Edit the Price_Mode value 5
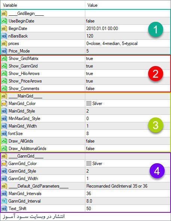The image size is (171, 221). [88, 51]
